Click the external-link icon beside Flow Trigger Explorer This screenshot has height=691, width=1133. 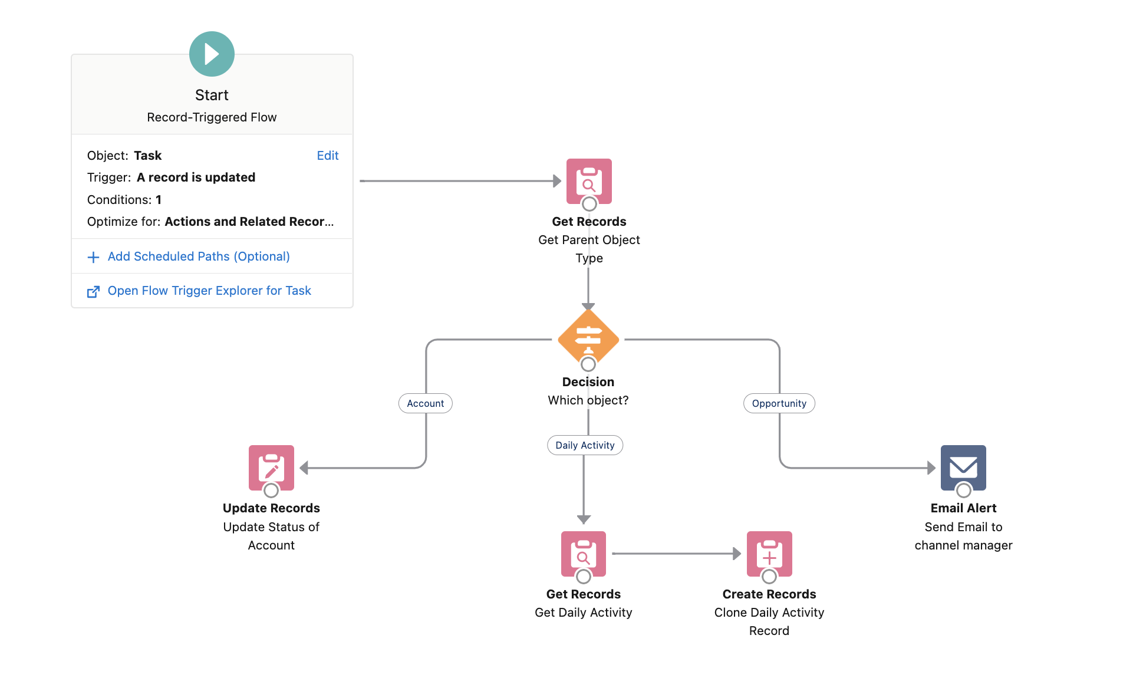(94, 291)
